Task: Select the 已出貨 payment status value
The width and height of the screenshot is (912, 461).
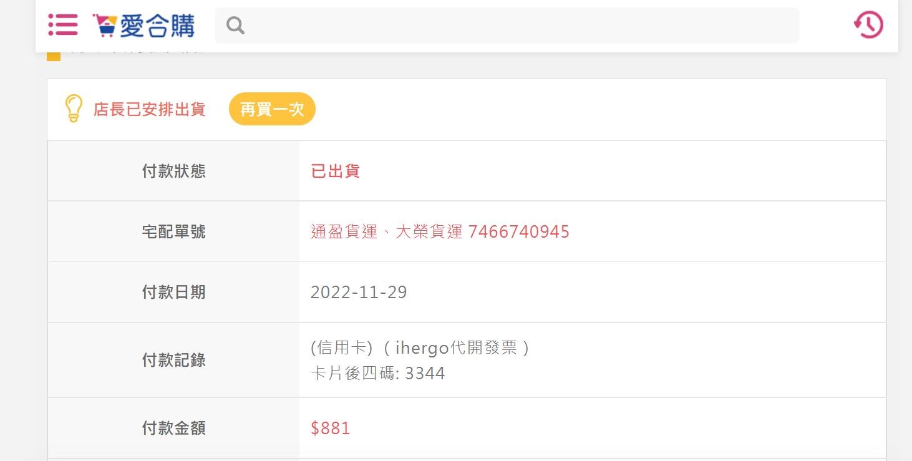Action: pos(336,172)
